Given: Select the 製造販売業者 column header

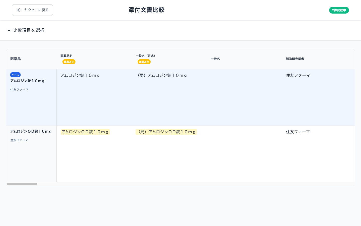Looking at the screenshot, I should pyautogui.click(x=295, y=59).
